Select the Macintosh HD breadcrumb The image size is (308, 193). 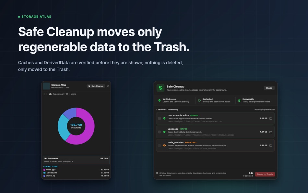point(61,94)
